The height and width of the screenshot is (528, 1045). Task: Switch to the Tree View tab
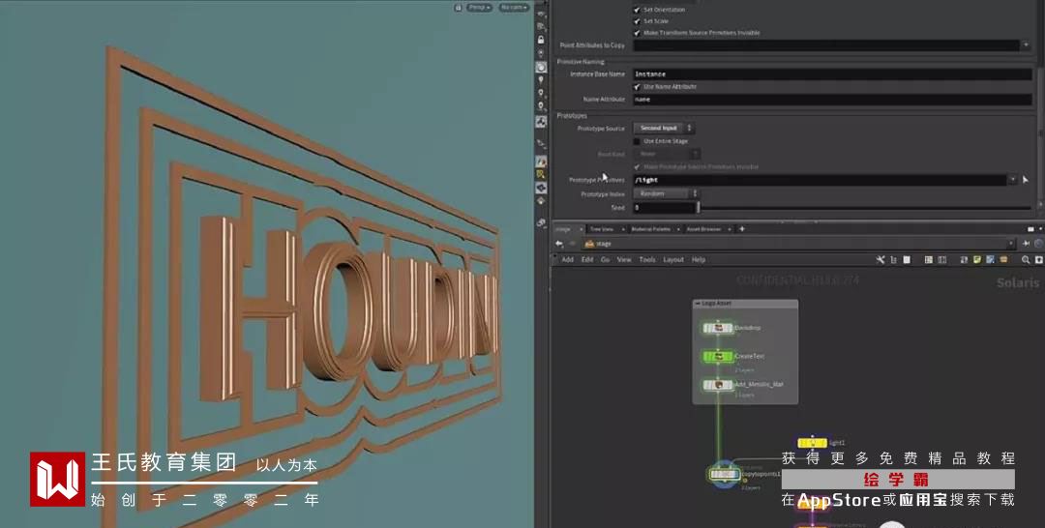coord(601,229)
